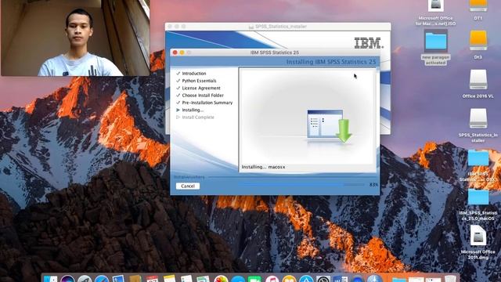
Task: Select the IBM SPSS Statistics Mac OSX folder
Action: [x=478, y=165]
